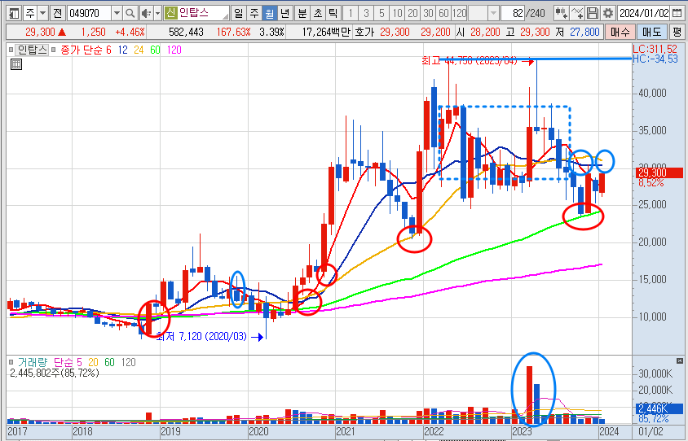The height and width of the screenshot is (441, 688).
Task: Click the magnifier stock search icon
Action: pos(130,13)
